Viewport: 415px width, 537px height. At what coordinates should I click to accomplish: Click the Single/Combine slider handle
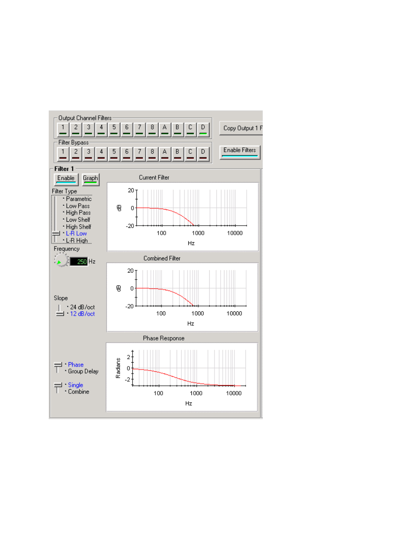(x=58, y=385)
